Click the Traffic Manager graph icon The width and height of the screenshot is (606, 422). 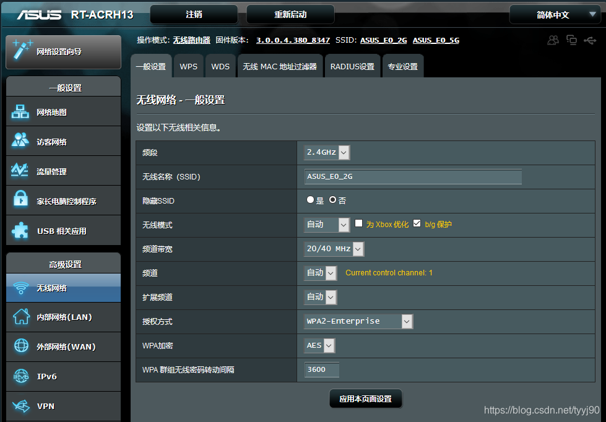click(20, 170)
